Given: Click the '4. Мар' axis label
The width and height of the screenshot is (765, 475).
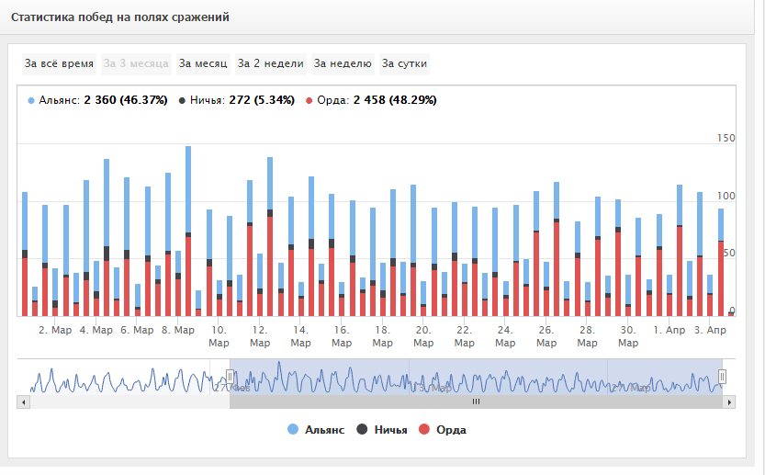Looking at the screenshot, I should pyautogui.click(x=96, y=331).
